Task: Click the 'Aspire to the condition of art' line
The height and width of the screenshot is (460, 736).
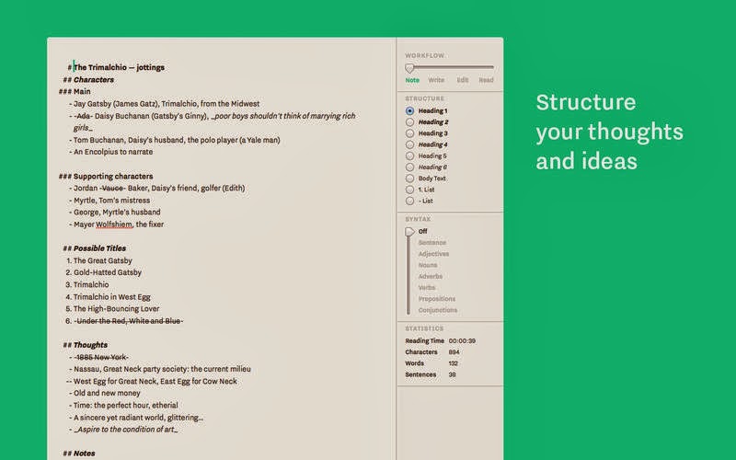Action: pyautogui.click(x=123, y=430)
